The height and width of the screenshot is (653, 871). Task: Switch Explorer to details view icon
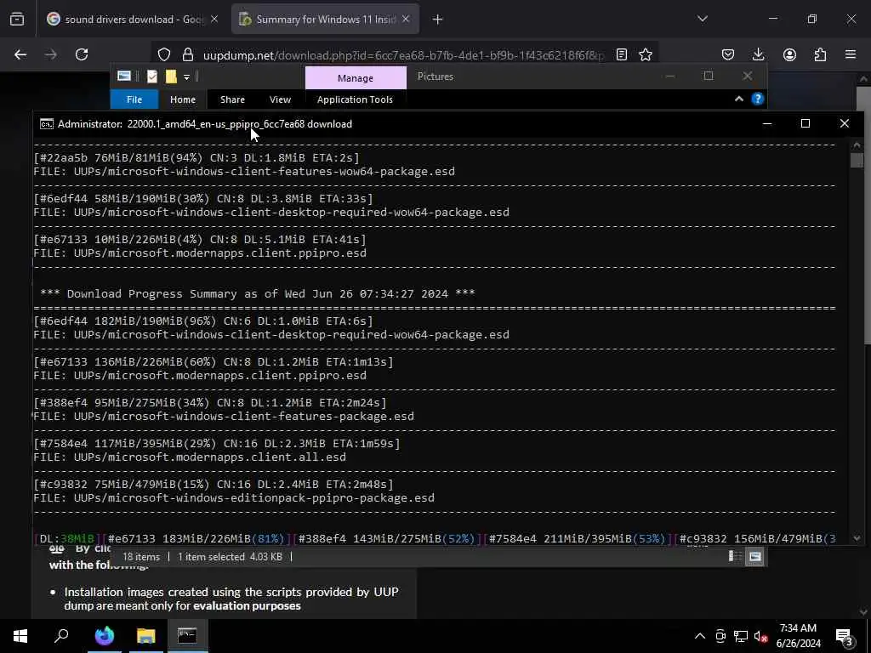735,556
